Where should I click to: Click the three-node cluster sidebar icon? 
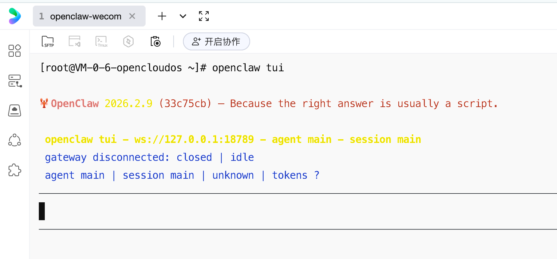[15, 140]
